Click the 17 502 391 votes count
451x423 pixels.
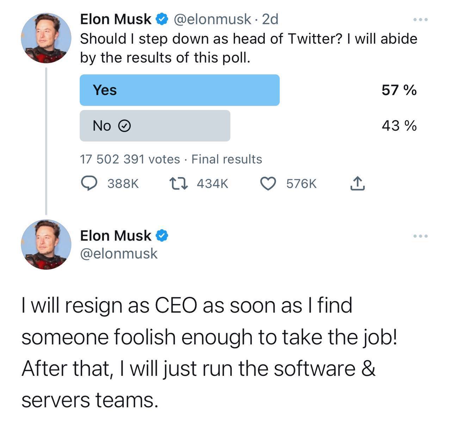coord(130,159)
